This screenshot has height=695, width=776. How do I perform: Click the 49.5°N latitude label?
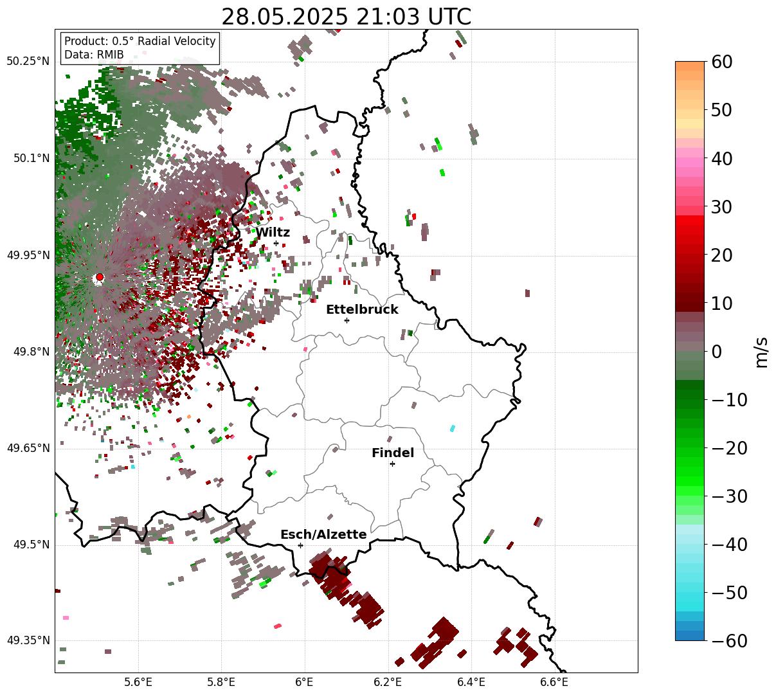click(30, 545)
